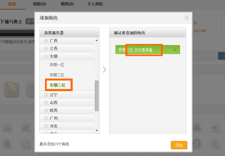Select the 安徽一区 server
Image resolution: width=225 pixels, height=156 pixels.
57,64
